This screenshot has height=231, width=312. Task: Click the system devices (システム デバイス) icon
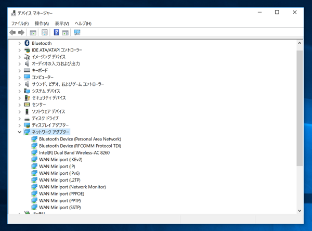tap(27, 91)
